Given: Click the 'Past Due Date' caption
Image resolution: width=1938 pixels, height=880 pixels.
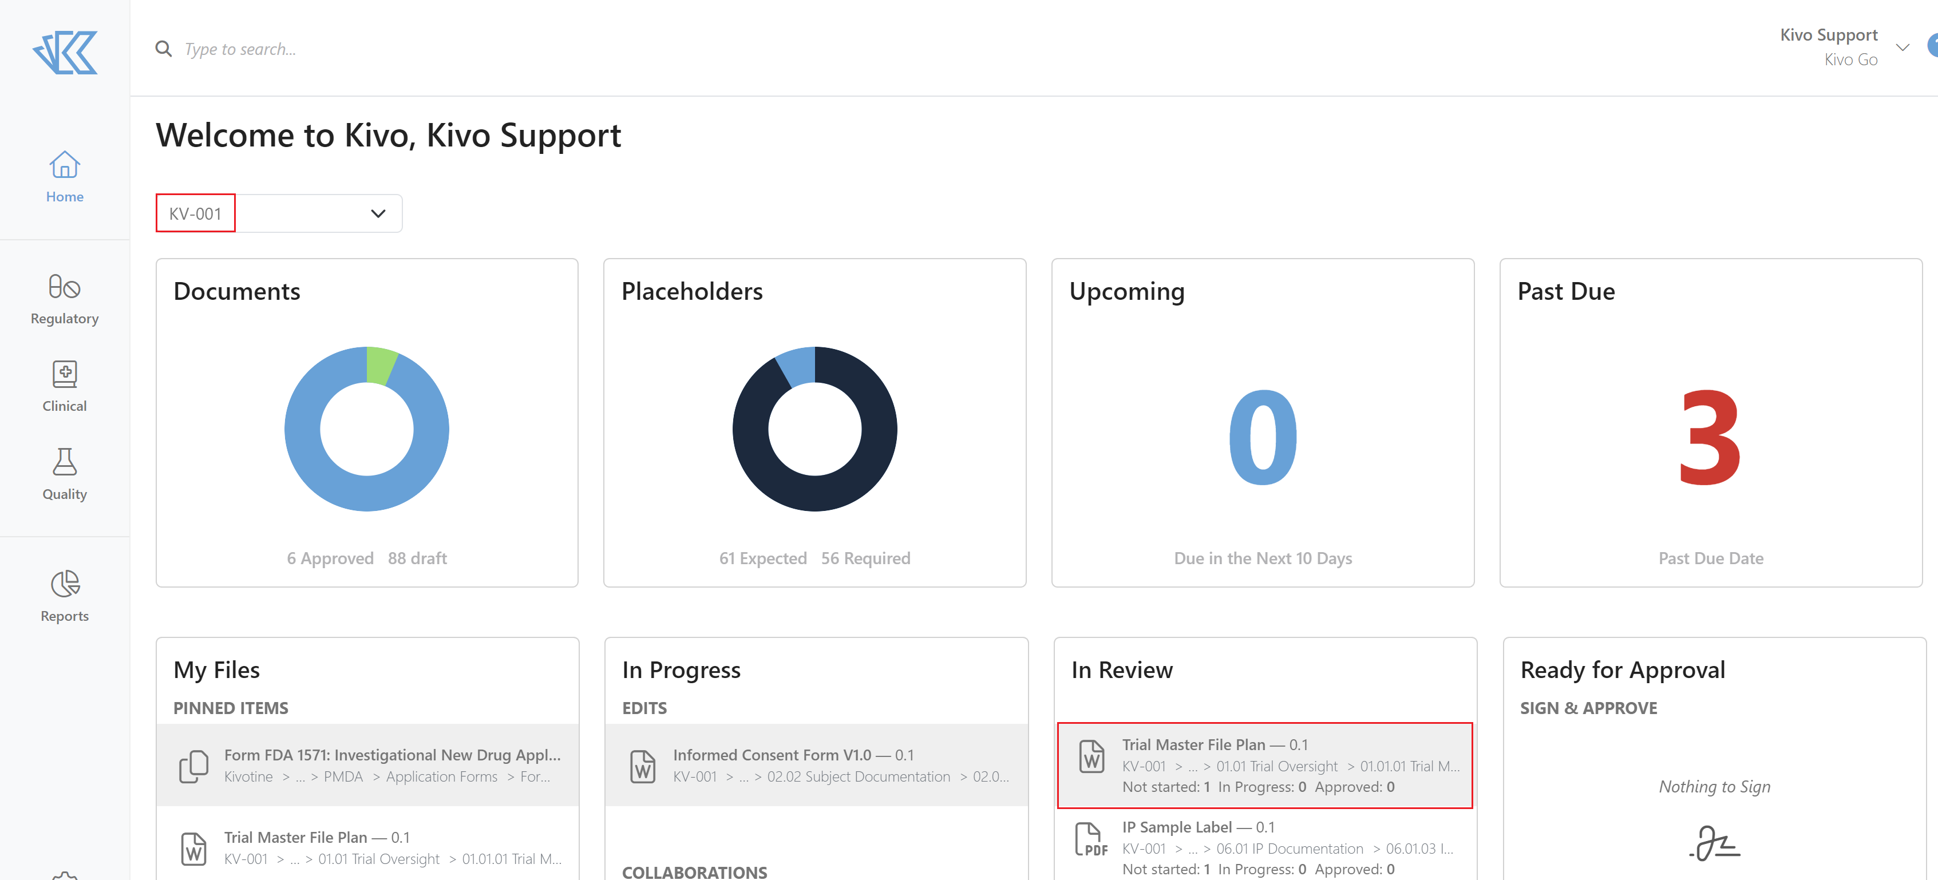Looking at the screenshot, I should point(1711,558).
